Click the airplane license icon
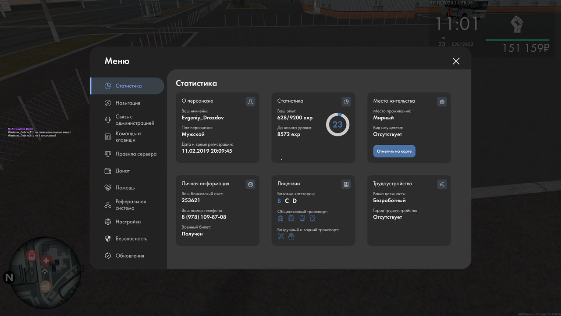The height and width of the screenshot is (316, 561). [x=281, y=237]
